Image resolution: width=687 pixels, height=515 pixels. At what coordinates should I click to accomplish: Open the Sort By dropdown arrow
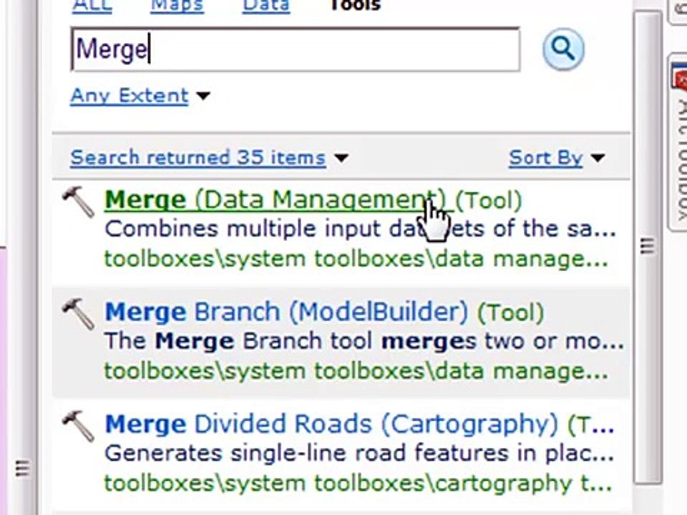point(598,157)
